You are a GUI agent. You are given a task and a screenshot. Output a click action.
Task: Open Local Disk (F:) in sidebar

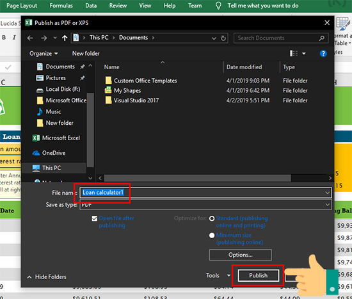63,89
